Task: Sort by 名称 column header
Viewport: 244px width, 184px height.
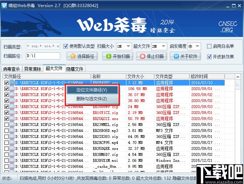Action: [x=108, y=76]
